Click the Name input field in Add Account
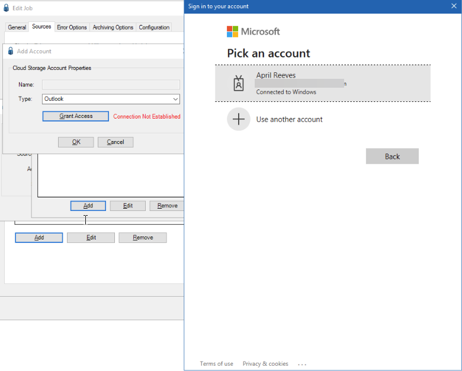 click(x=111, y=85)
